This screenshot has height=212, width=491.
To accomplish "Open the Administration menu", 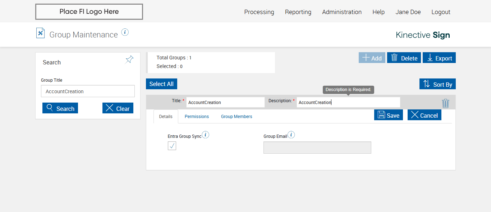I will click(342, 12).
